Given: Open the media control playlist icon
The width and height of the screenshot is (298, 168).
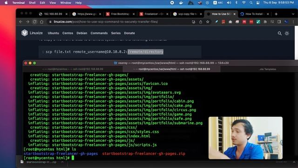Looking at the screenshot, I should tap(272, 22).
